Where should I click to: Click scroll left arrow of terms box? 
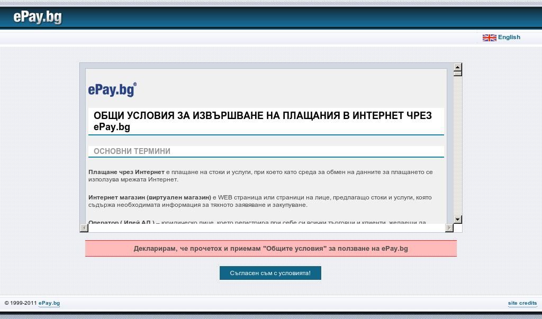pyautogui.click(x=84, y=227)
